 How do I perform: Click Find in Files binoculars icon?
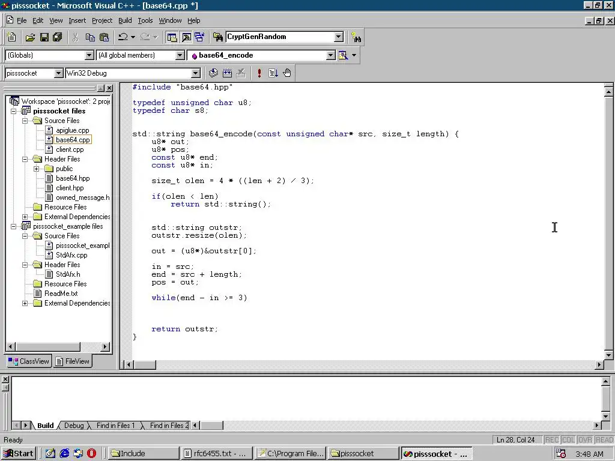(217, 37)
